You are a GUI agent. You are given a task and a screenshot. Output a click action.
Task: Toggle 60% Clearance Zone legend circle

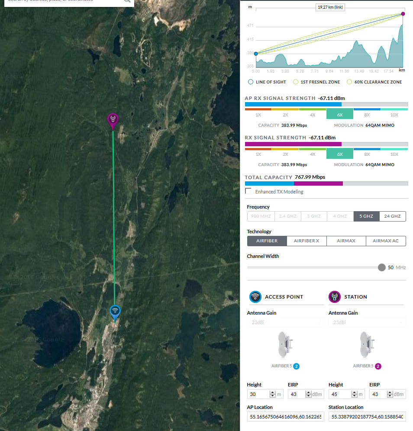[349, 82]
